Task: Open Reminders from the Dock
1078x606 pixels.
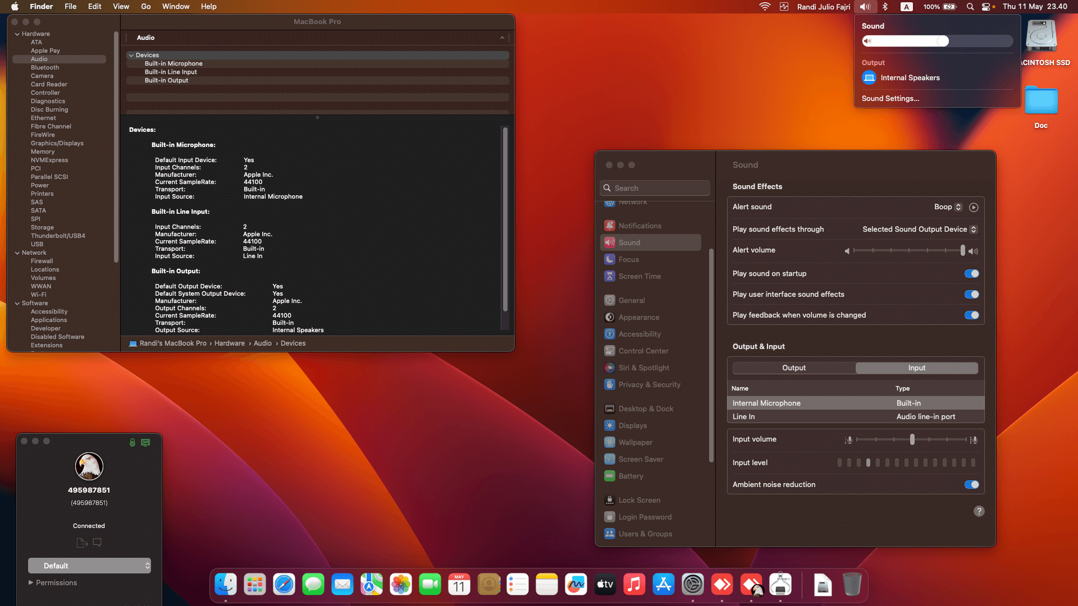Action: point(518,585)
